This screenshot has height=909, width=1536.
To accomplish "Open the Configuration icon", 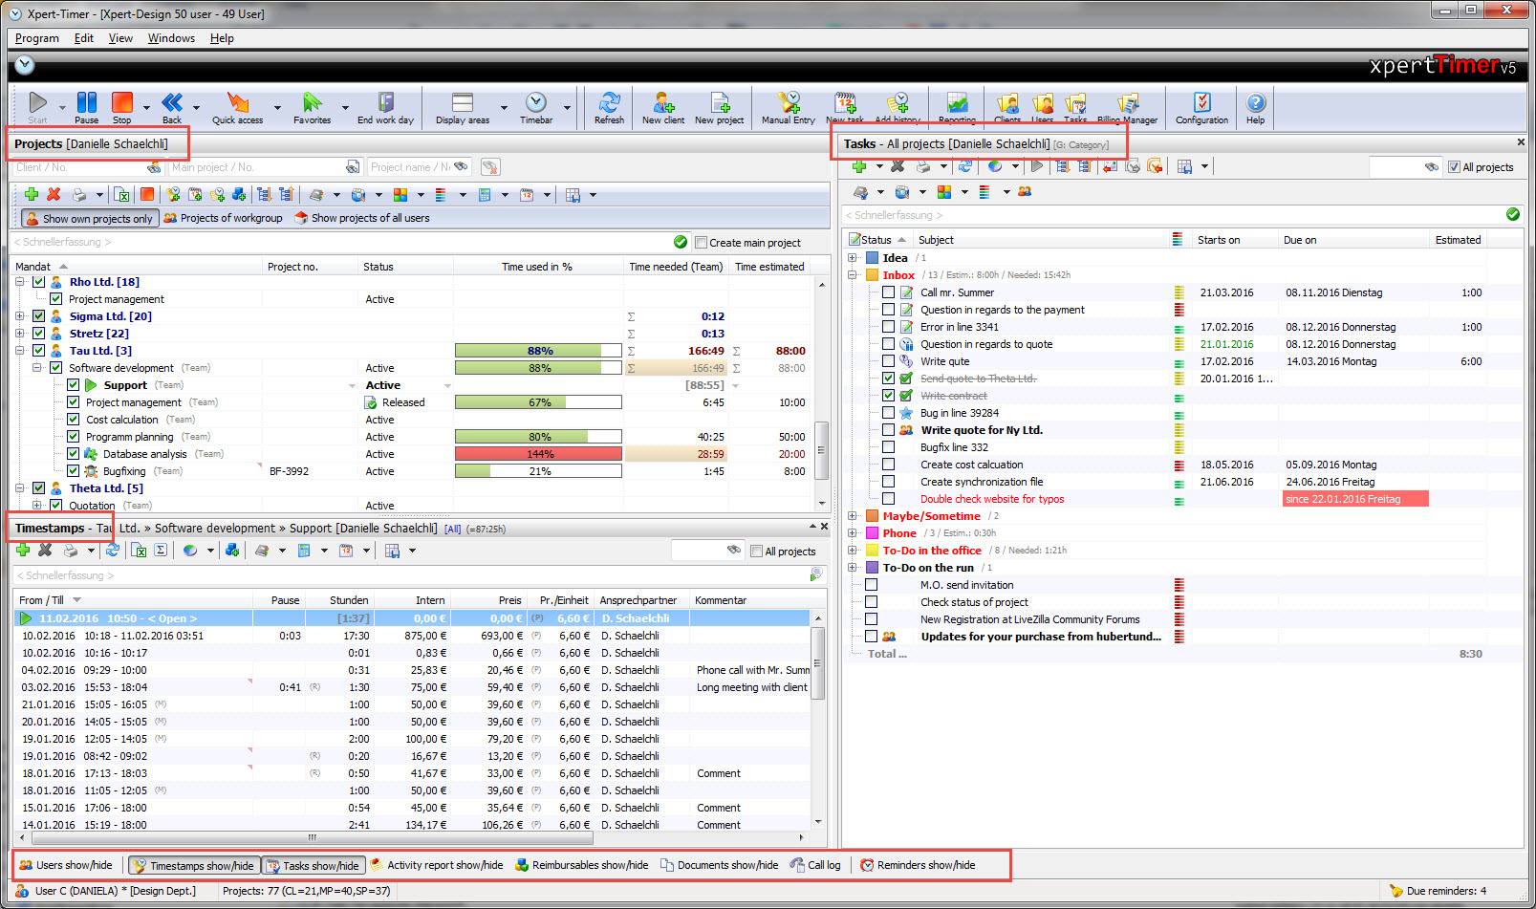I will pos(1201,105).
